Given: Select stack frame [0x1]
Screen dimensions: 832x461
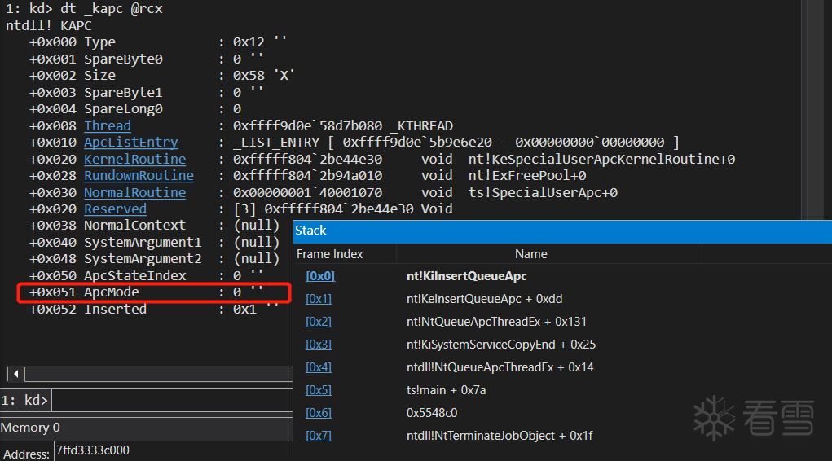Looking at the screenshot, I should click(x=319, y=299).
